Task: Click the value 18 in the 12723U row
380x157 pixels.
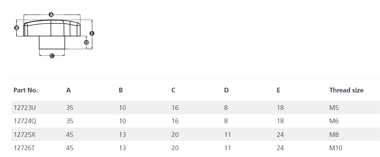Action: click(x=280, y=108)
